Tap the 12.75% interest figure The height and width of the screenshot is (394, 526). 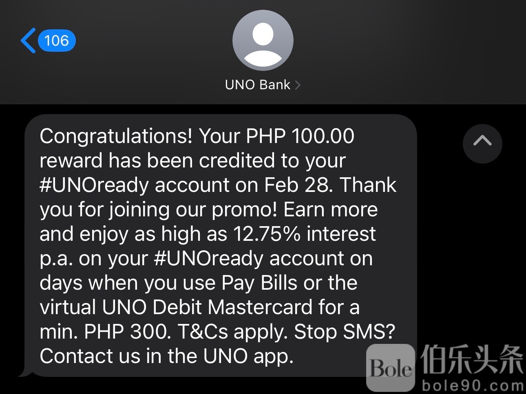pos(267,234)
